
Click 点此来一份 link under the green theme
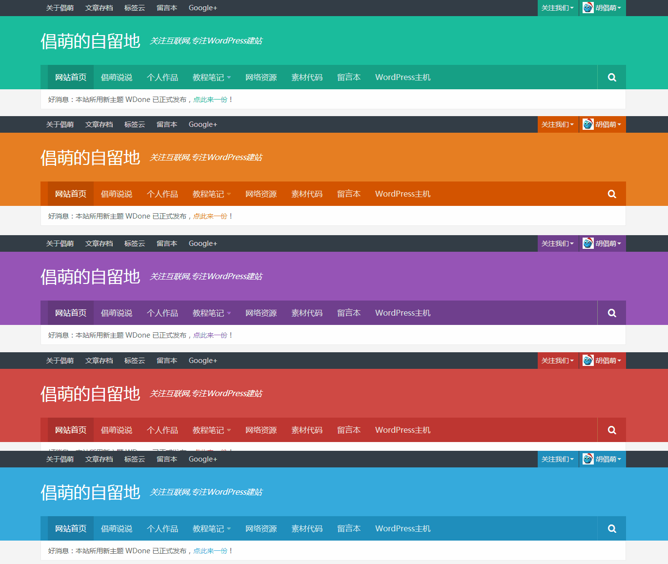[210, 100]
